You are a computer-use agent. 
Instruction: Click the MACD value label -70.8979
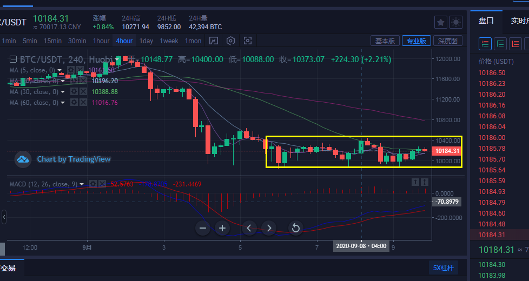[x=447, y=202]
